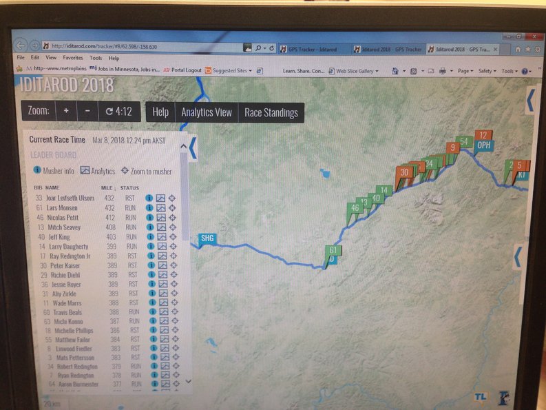View analytics for Jeff King

point(160,236)
